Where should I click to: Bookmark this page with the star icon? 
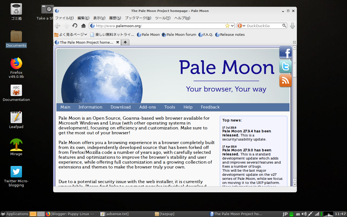point(227,26)
